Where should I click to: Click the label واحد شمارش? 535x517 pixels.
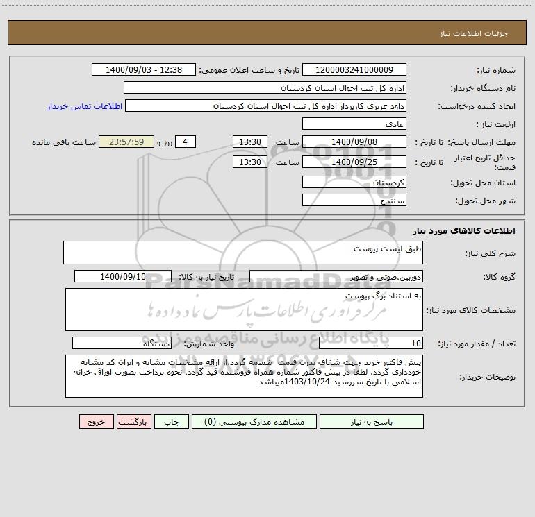tap(209, 344)
